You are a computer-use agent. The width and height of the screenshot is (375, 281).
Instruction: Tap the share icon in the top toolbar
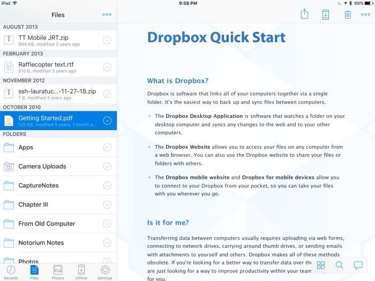pos(304,14)
